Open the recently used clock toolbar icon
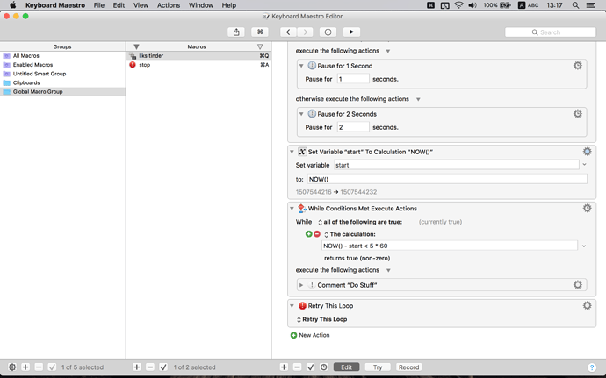 328,32
